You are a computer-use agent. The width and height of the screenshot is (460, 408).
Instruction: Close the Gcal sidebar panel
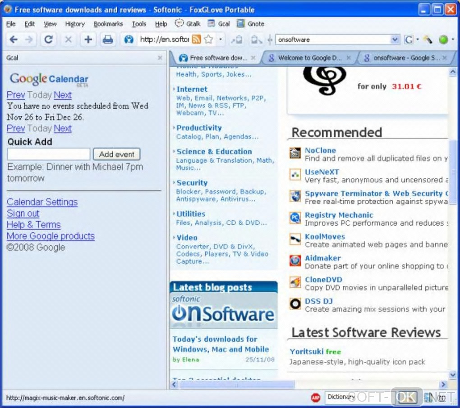coord(160,58)
